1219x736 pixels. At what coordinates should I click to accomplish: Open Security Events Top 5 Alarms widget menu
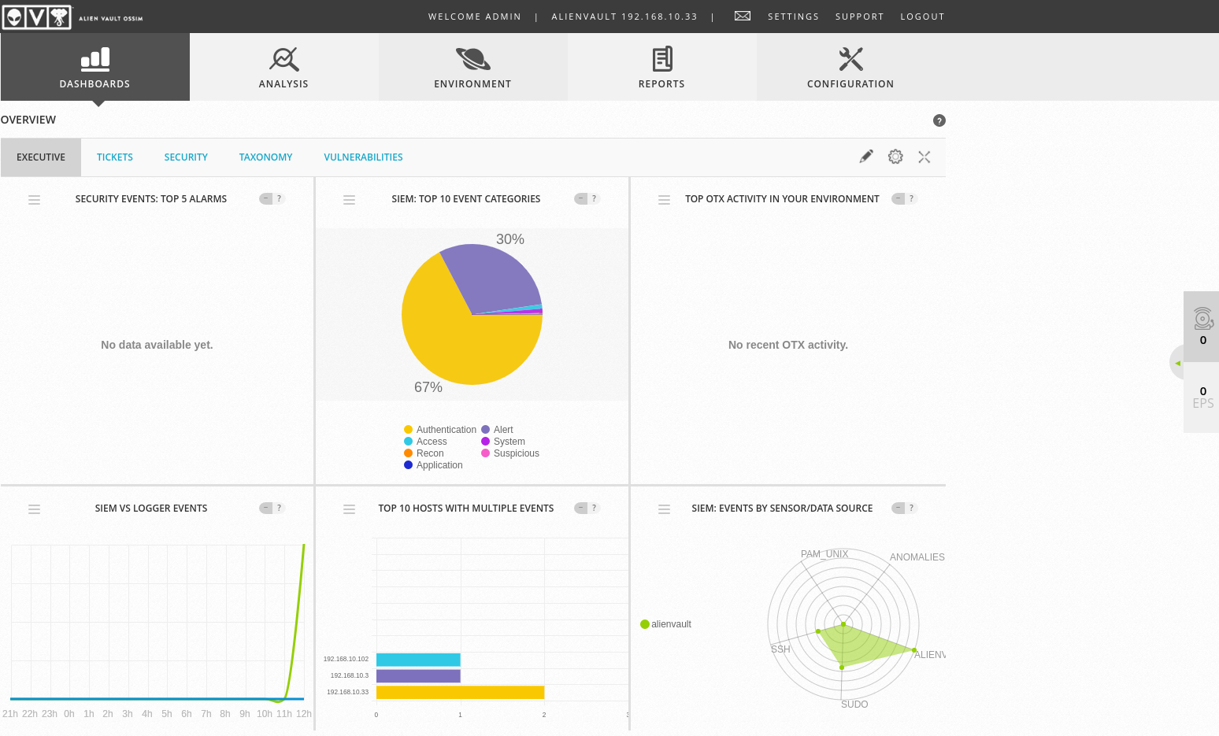pos(34,200)
